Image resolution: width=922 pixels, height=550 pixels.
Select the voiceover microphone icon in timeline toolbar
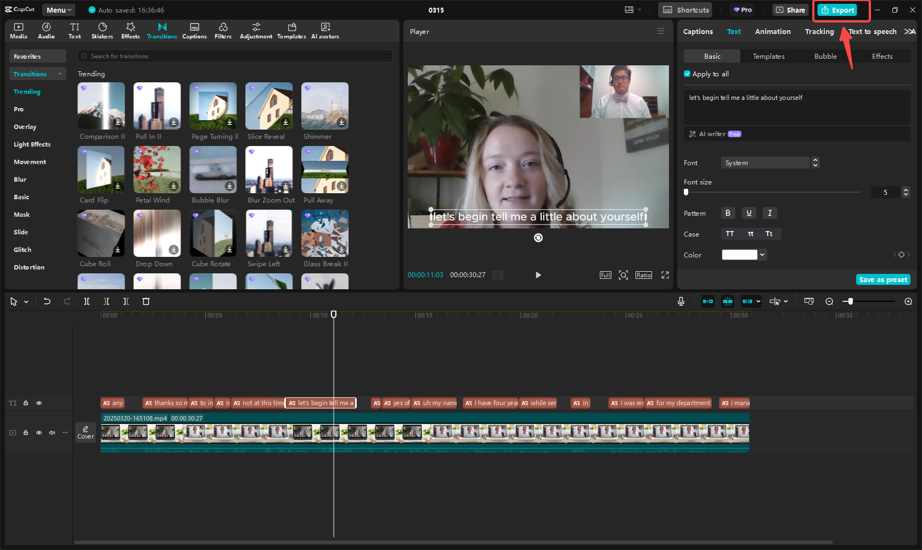click(x=681, y=301)
